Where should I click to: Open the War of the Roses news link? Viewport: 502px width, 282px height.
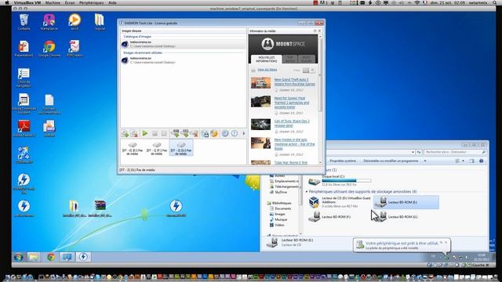coord(294,144)
